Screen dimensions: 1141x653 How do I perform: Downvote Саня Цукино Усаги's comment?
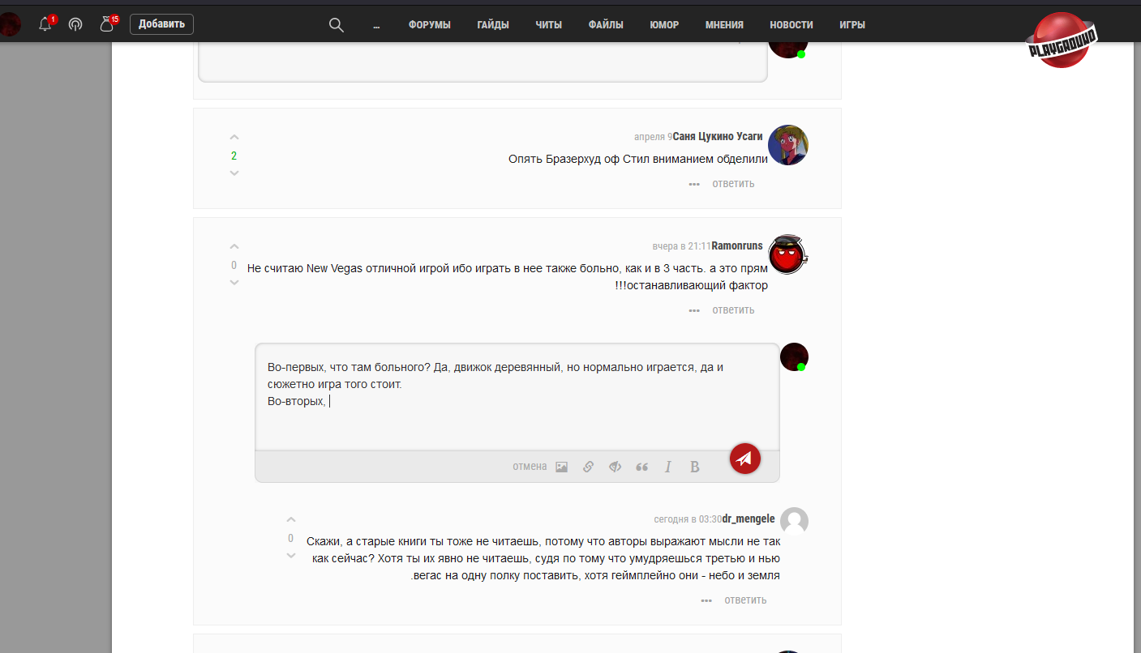234,173
